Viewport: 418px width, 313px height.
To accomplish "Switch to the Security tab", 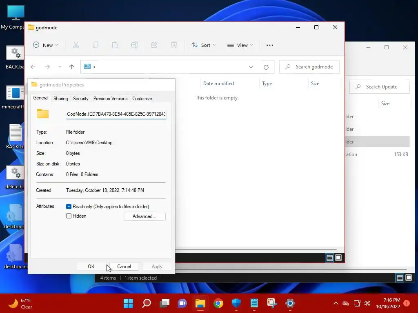I will click(80, 99).
